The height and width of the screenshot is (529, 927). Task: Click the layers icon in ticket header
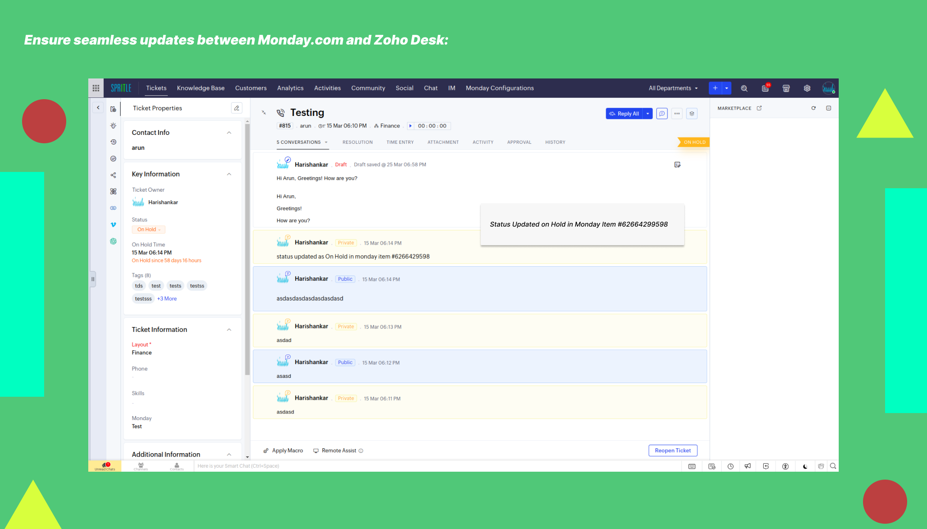[x=692, y=114]
